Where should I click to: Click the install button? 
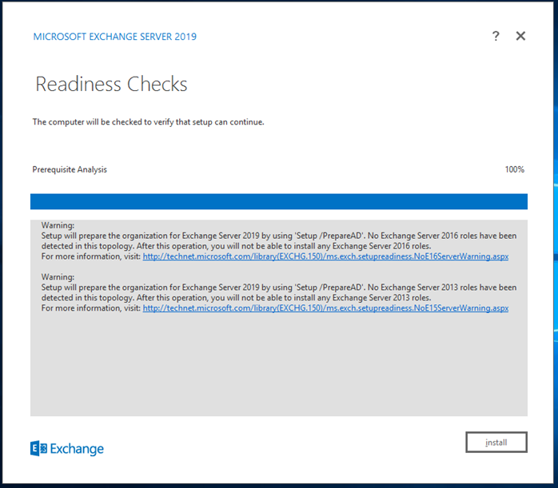496,442
